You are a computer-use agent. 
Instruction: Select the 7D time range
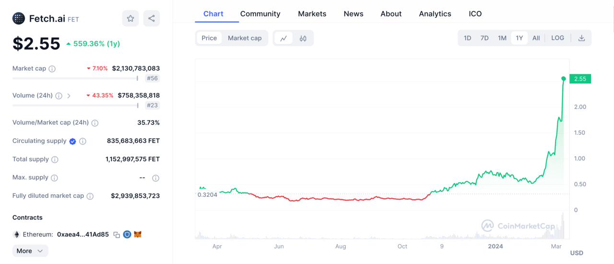[x=484, y=38]
